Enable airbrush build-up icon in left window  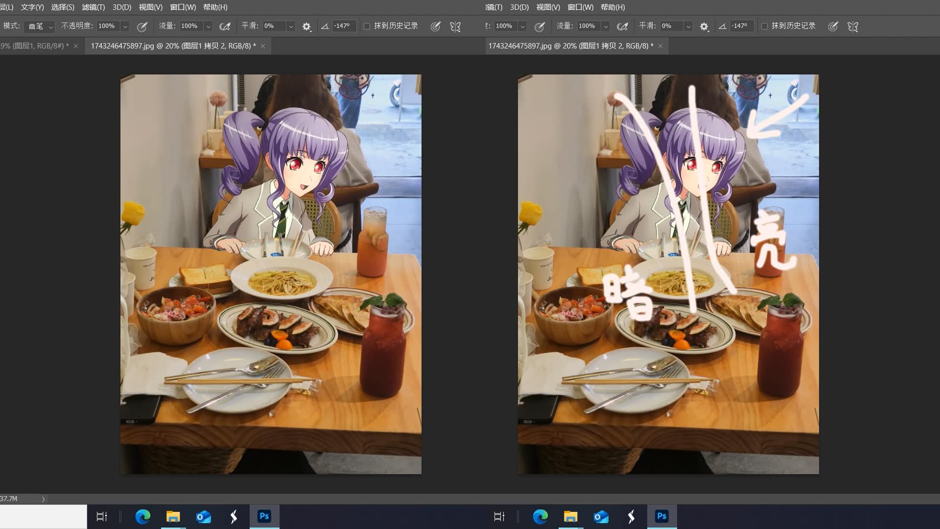point(225,26)
